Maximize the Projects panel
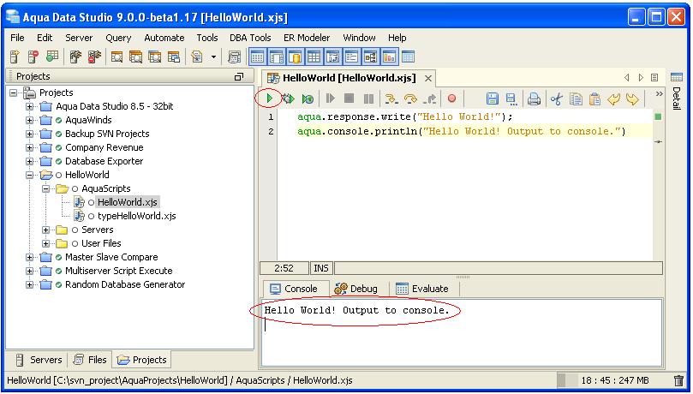 pos(239,77)
